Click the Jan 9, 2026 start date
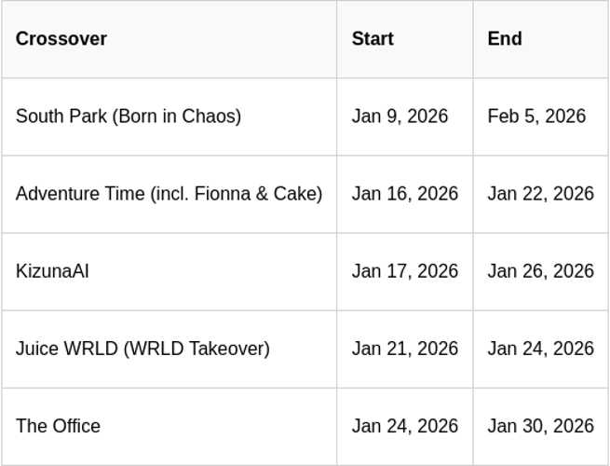The width and height of the screenshot is (610, 466). (x=400, y=116)
